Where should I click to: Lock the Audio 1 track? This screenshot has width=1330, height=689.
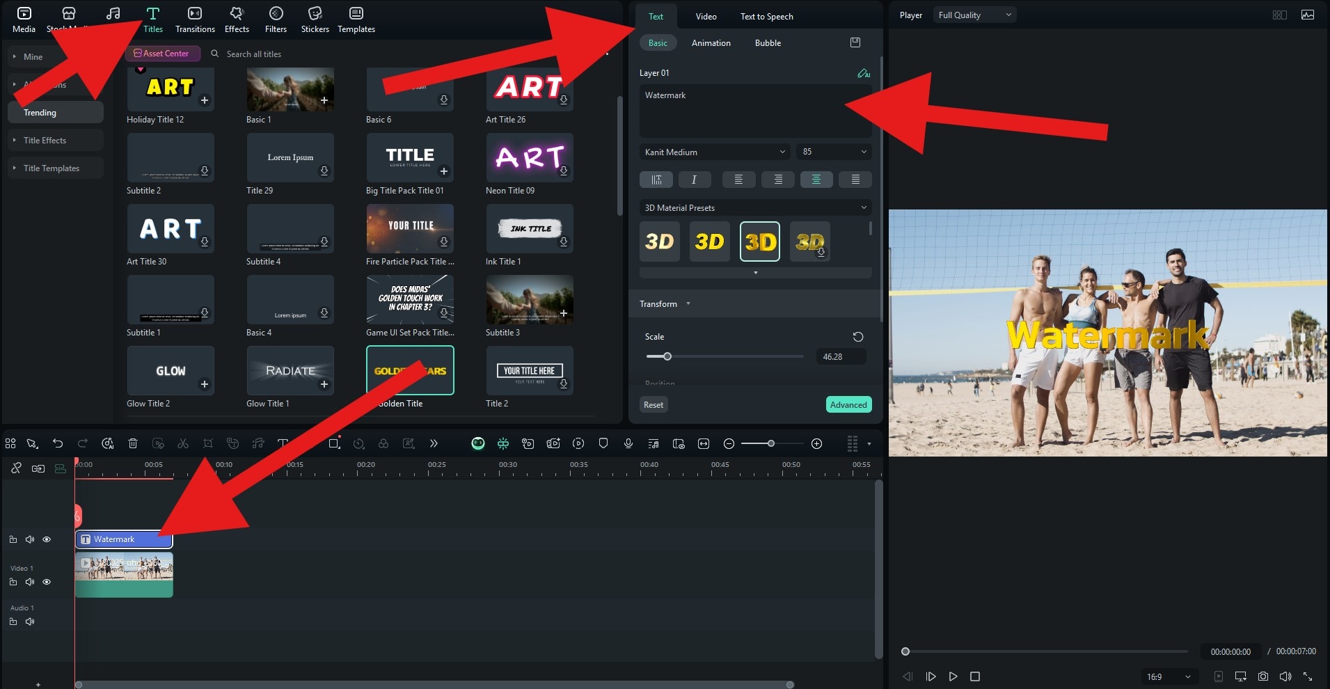click(13, 621)
